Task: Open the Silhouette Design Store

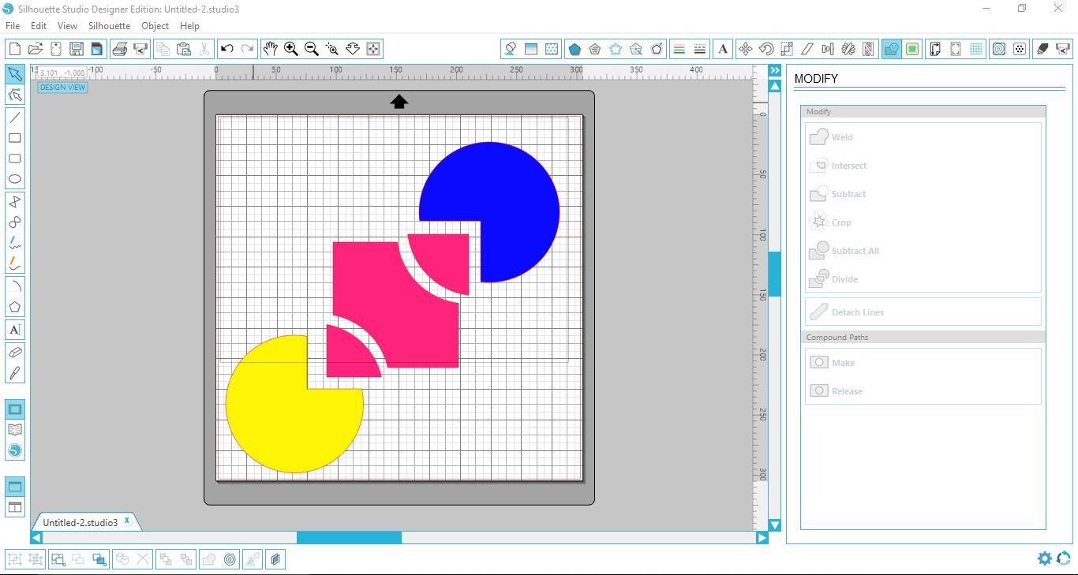Action: pos(14,450)
